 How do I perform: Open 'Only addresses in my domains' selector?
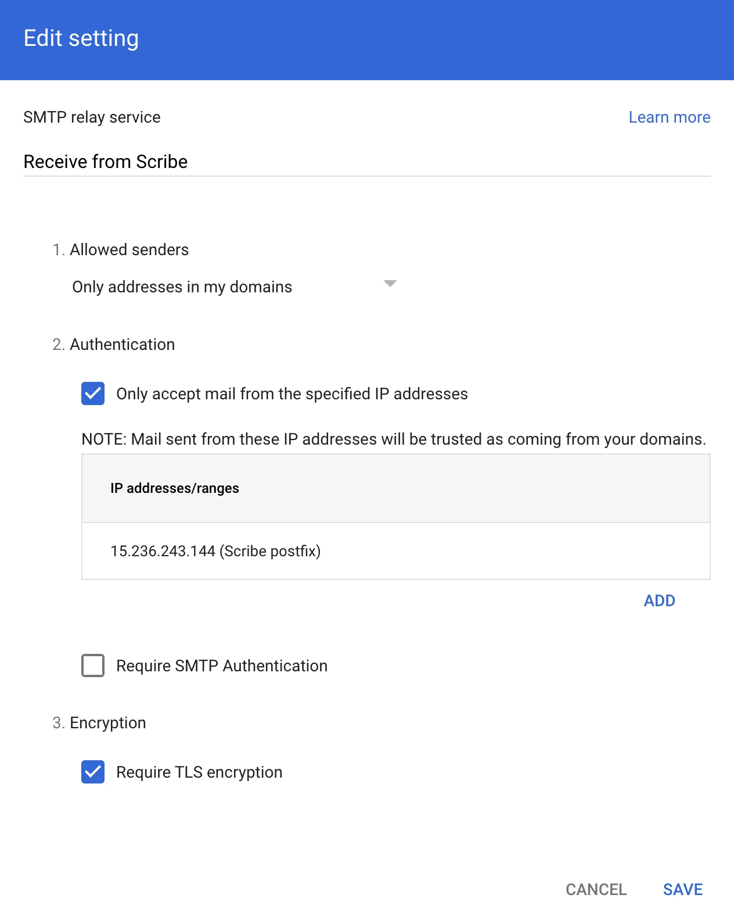234,287
